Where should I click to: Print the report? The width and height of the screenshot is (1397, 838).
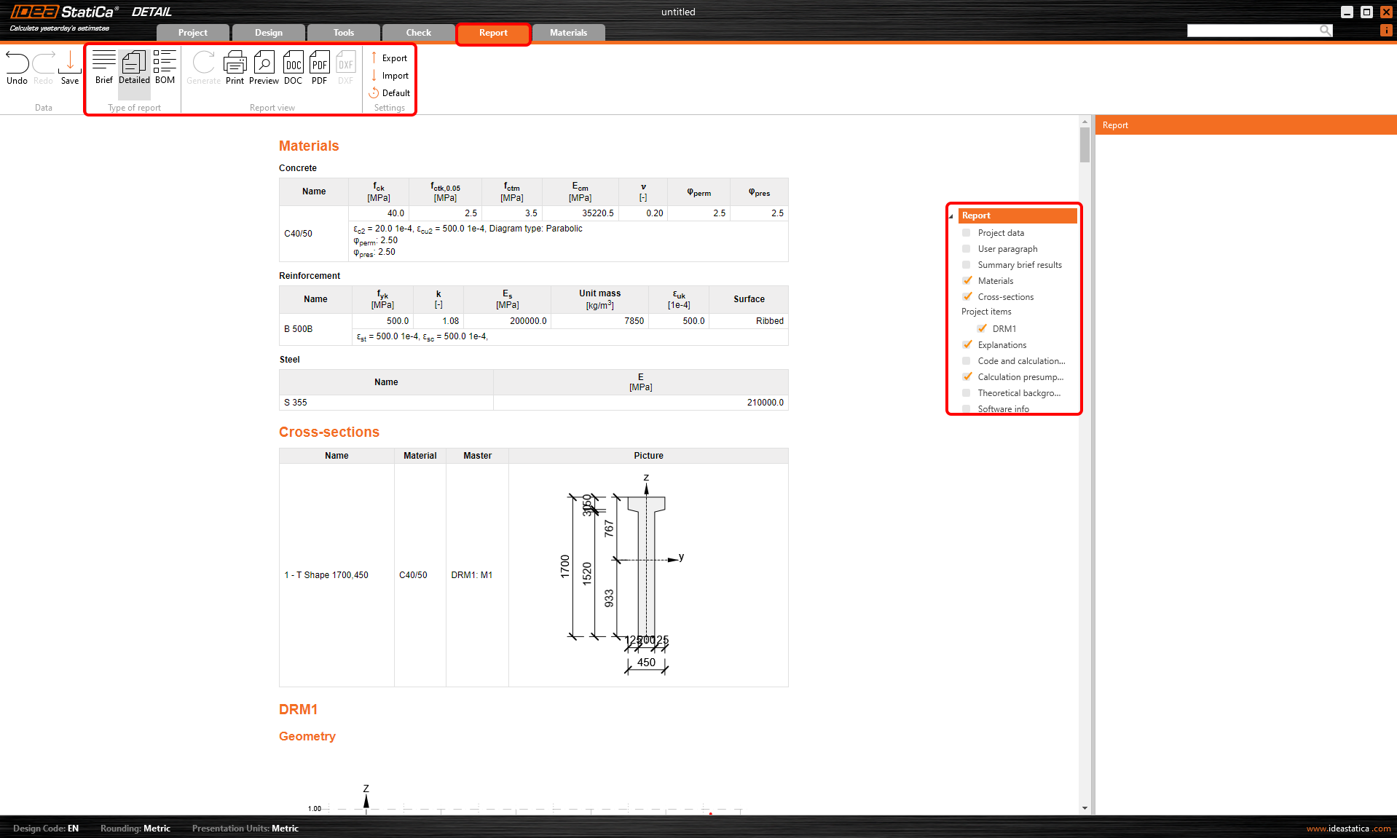[235, 68]
